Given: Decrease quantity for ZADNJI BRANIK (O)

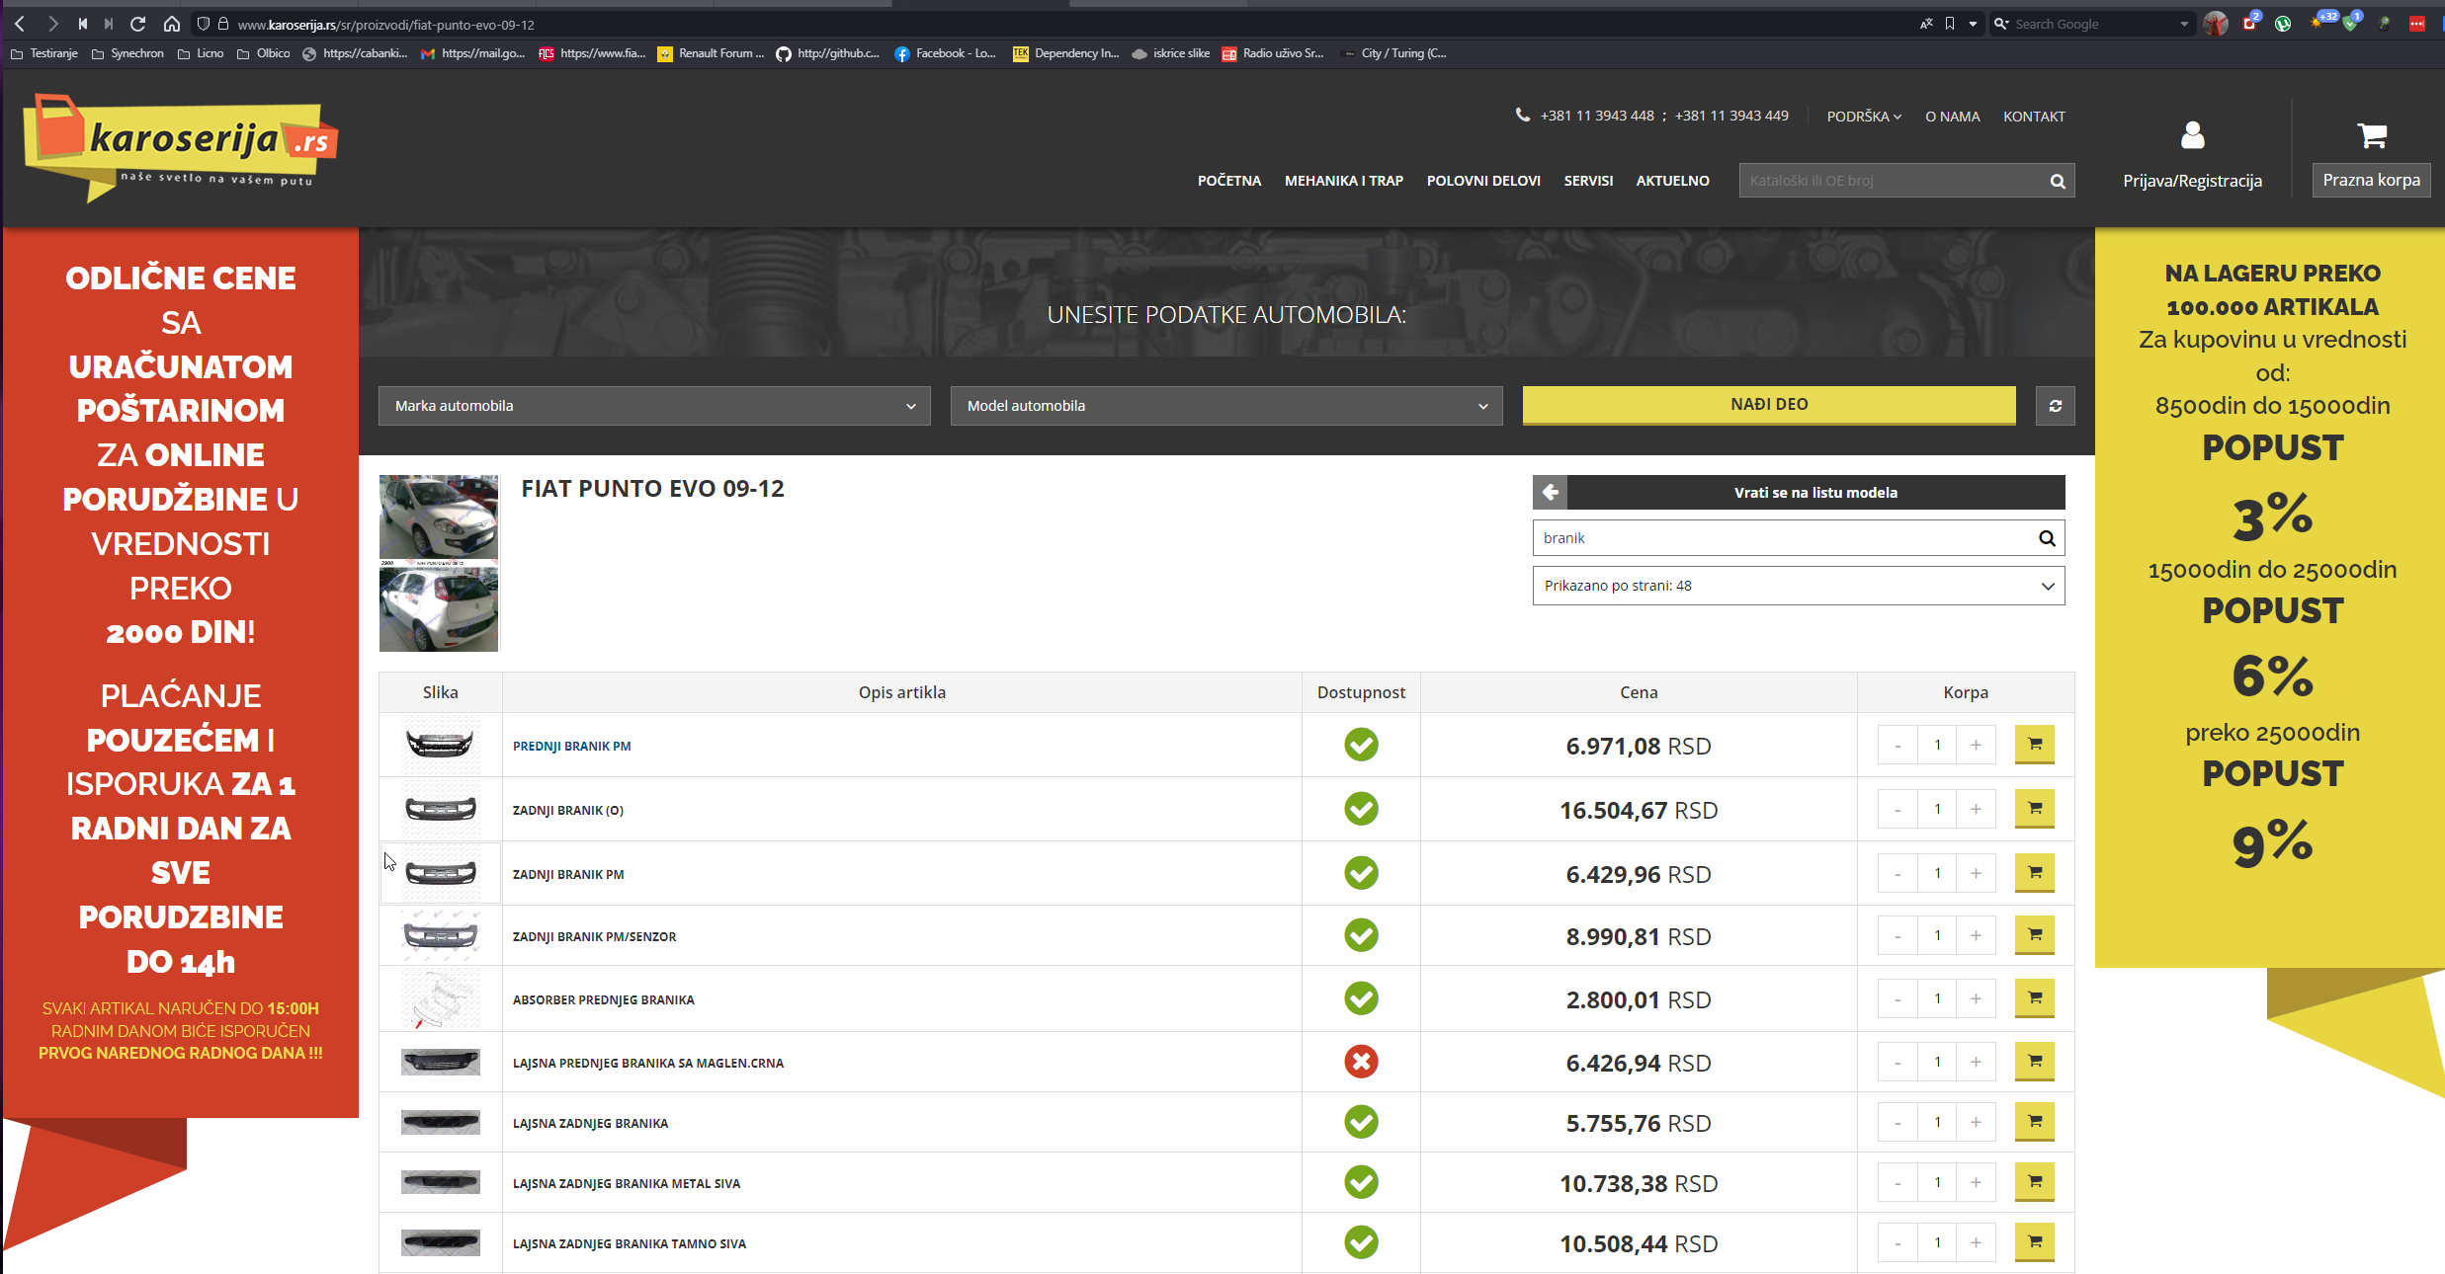Looking at the screenshot, I should coord(1897,809).
